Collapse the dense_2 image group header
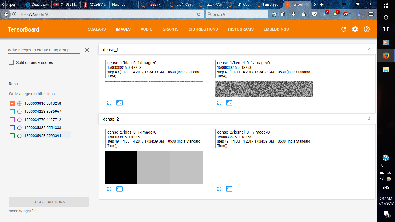This screenshot has height=222, width=395. click(x=237, y=119)
